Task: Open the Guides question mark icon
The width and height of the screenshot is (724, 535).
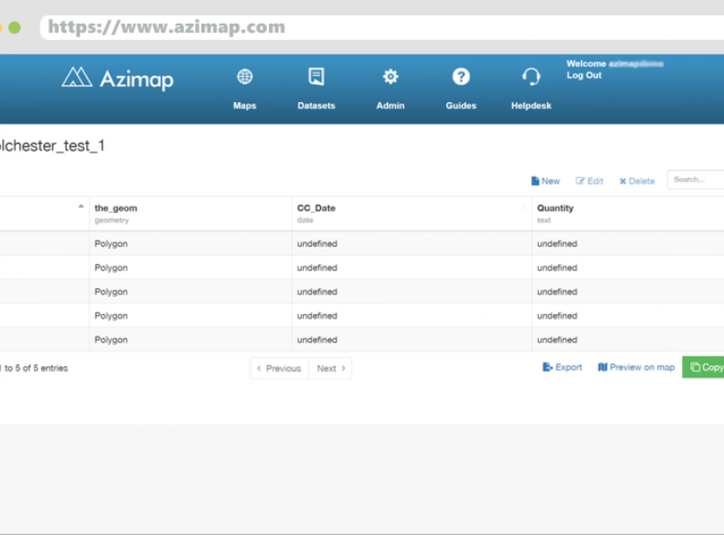Action: (461, 77)
